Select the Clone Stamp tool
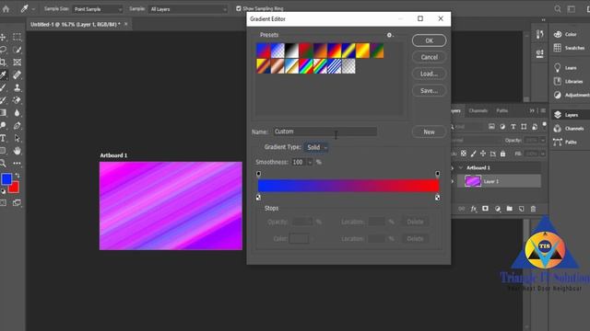The image size is (590, 331). (x=17, y=87)
